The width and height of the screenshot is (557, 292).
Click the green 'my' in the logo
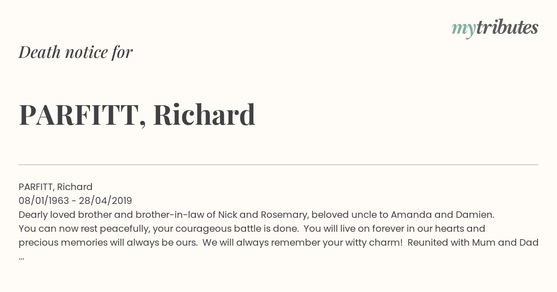click(x=463, y=30)
